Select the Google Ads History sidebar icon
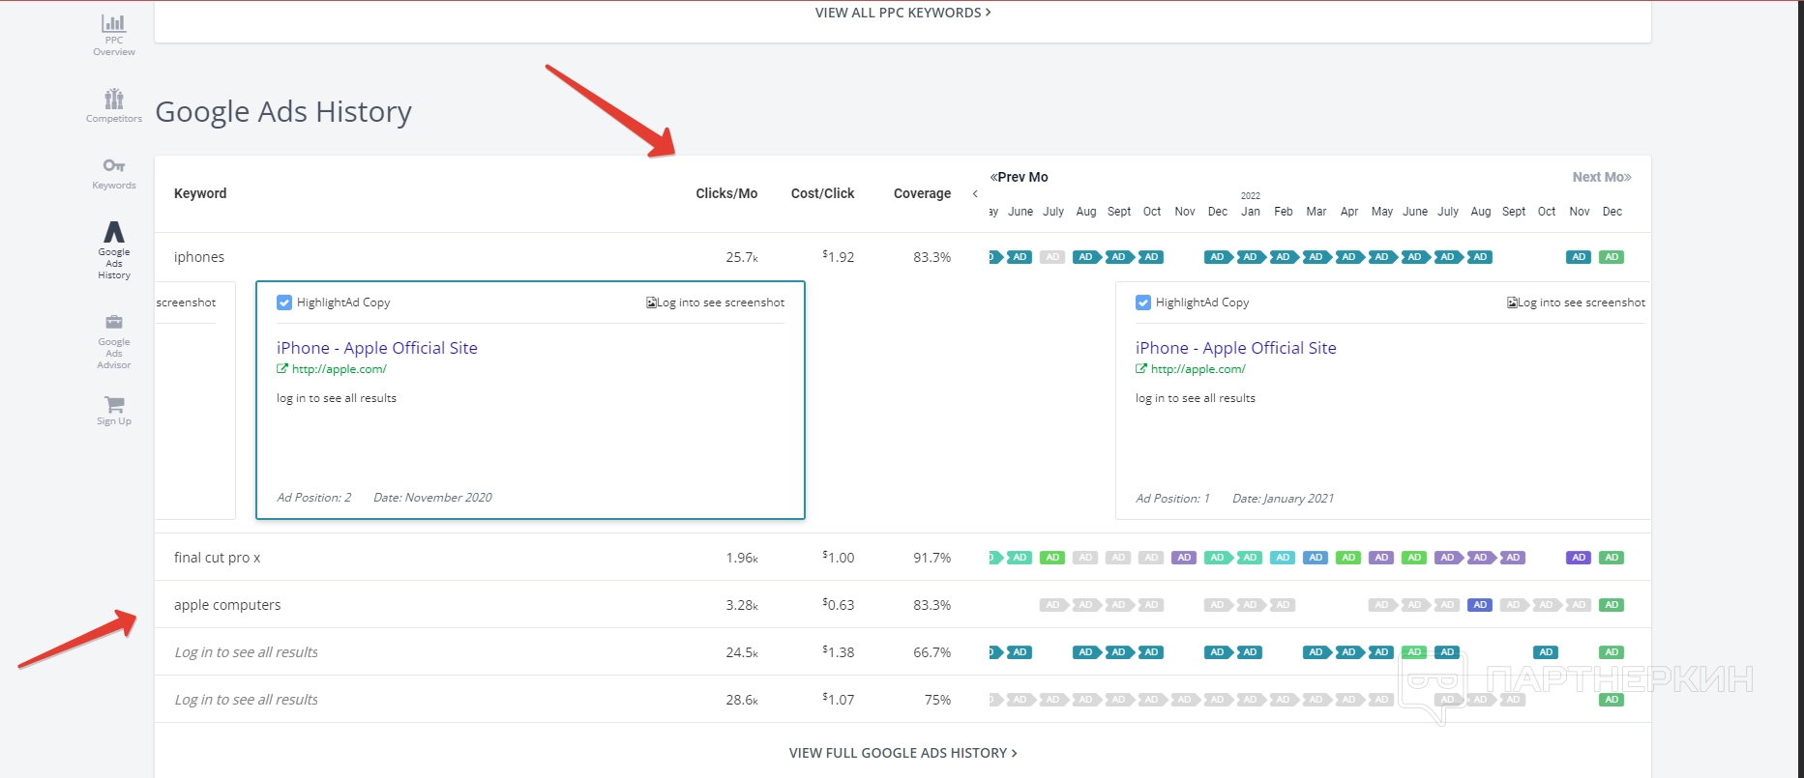This screenshot has width=1804, height=778. pyautogui.click(x=113, y=232)
